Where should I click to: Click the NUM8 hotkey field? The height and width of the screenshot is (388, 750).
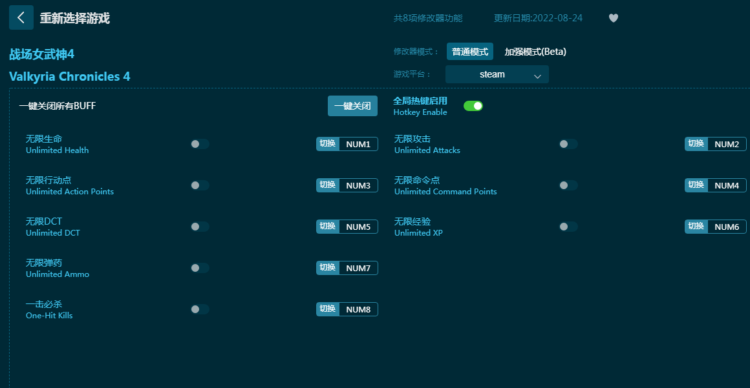coord(358,310)
